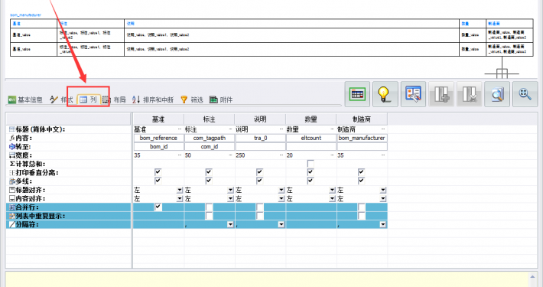Image resolution: width=543 pixels, height=287 pixels.
Task: Click the form edit toolbar icon
Action: click(x=413, y=94)
